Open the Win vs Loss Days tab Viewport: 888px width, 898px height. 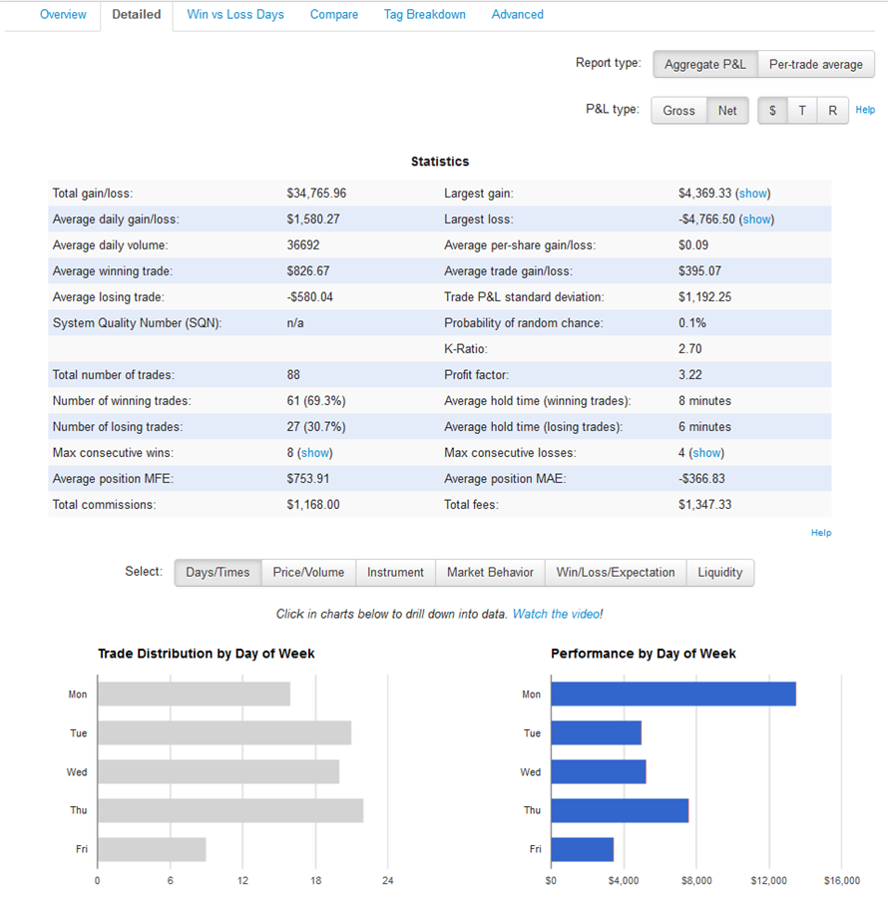(235, 15)
